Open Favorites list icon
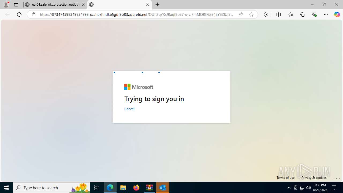 coord(290,14)
